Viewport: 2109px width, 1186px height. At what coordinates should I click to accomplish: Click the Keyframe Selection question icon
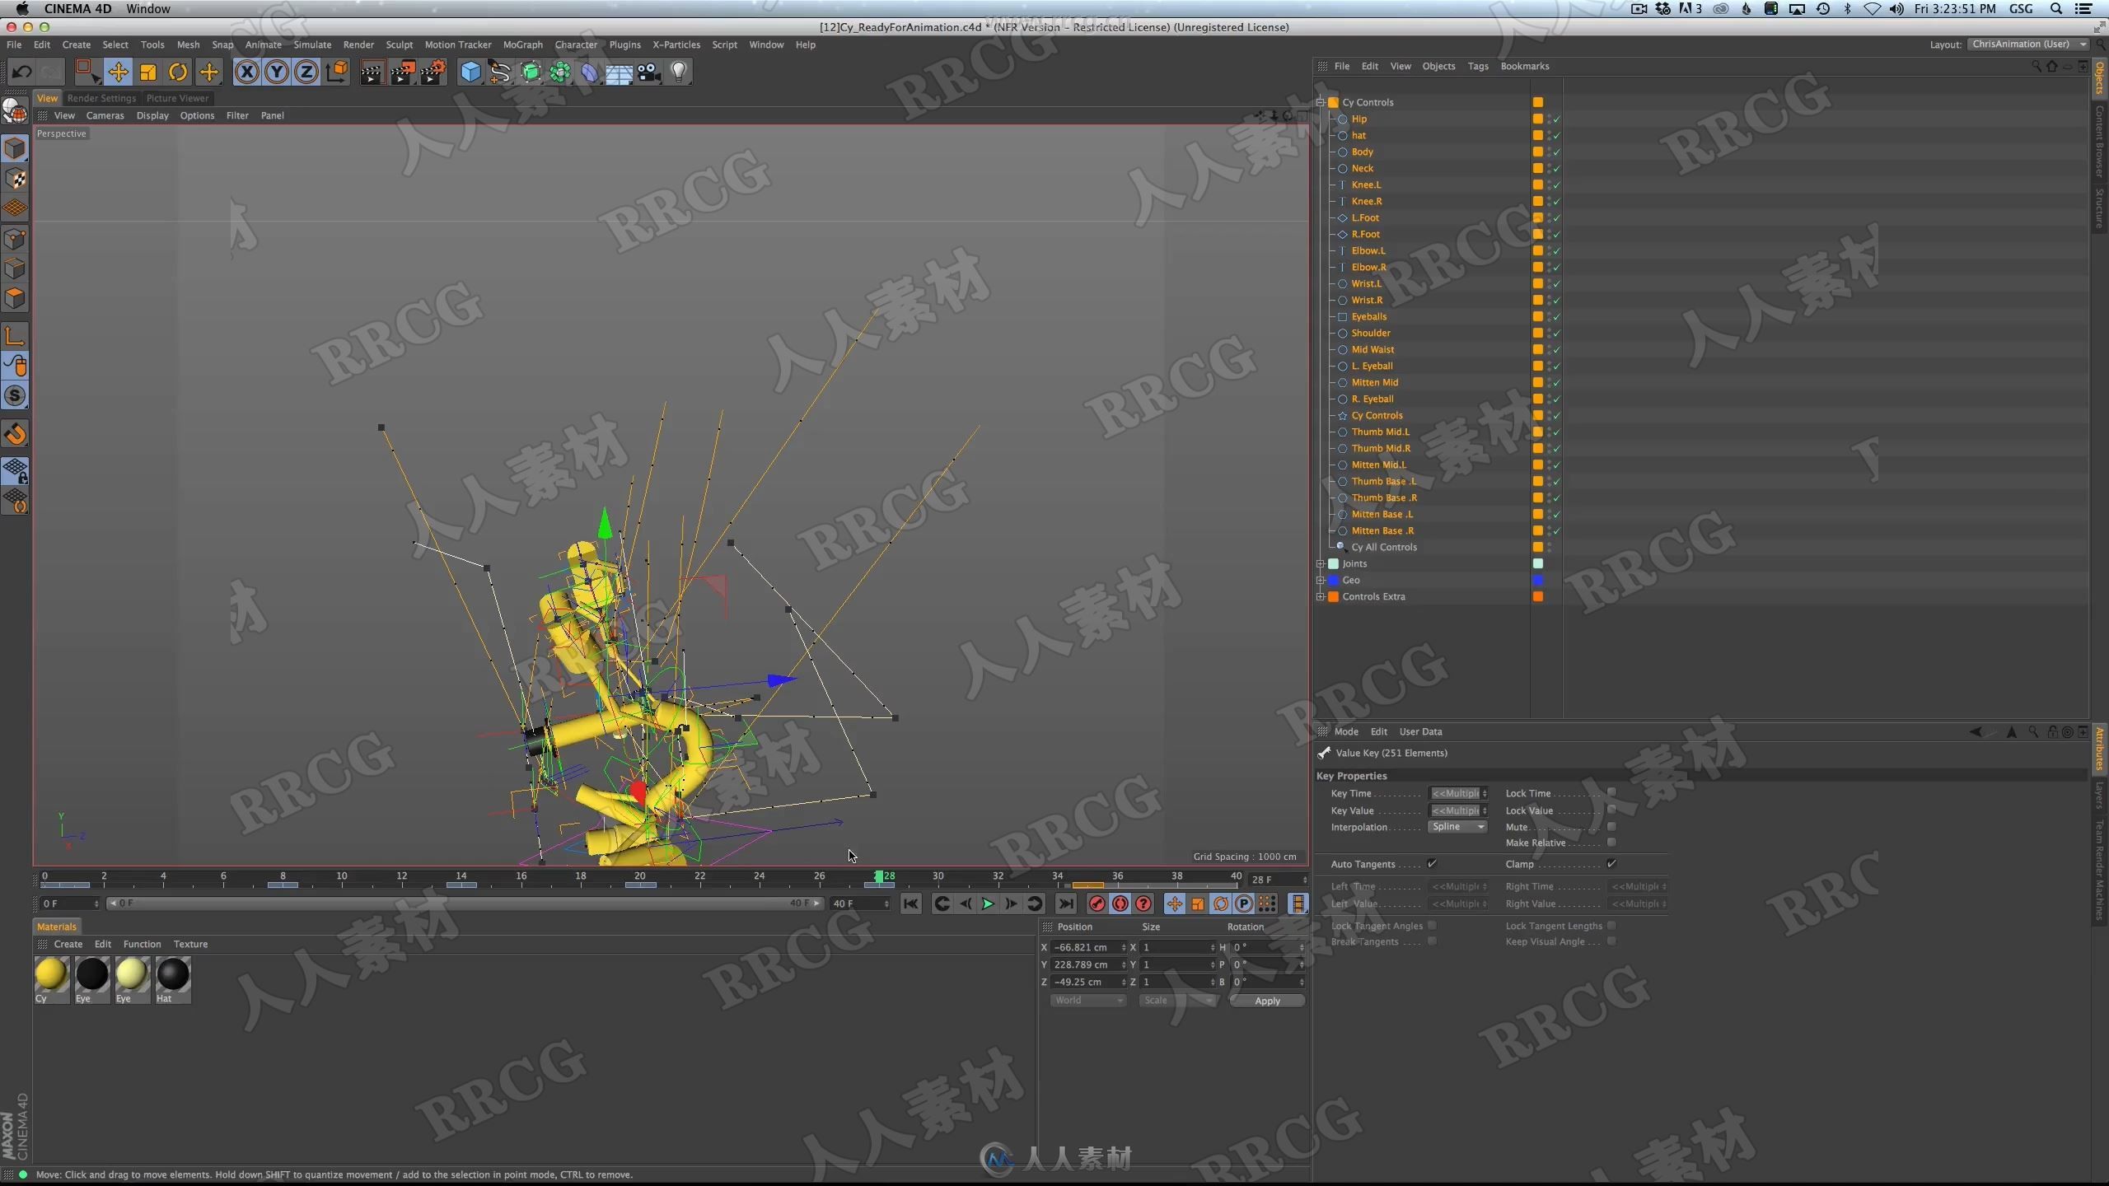coord(1143,904)
